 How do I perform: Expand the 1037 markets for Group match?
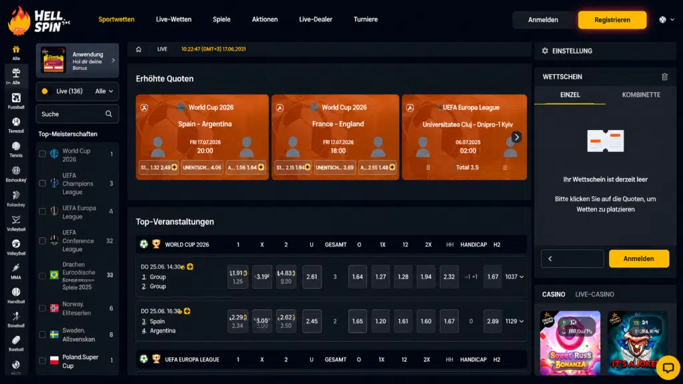point(514,277)
